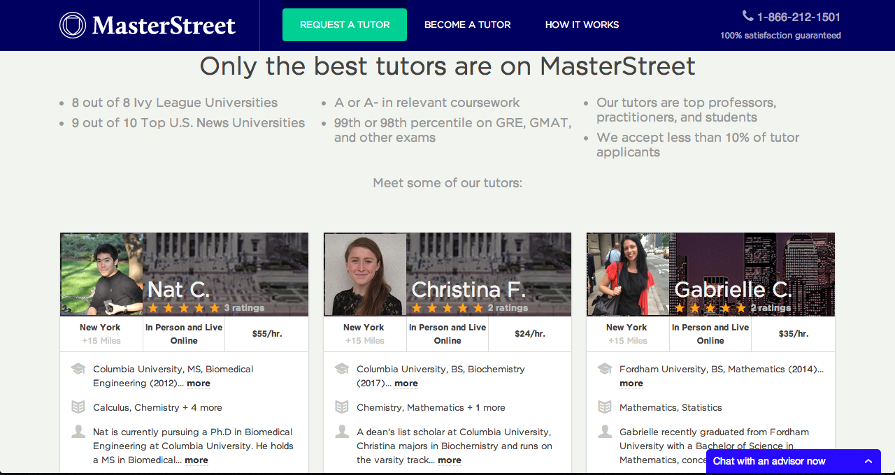Click 8 out of 8 Ivy League Universities
The width and height of the screenshot is (895, 475).
pos(175,103)
